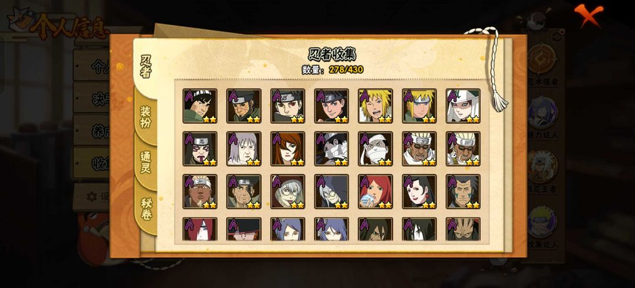Select the pale woman with red lipstick portrait
This screenshot has width=635, height=288.
point(419,191)
